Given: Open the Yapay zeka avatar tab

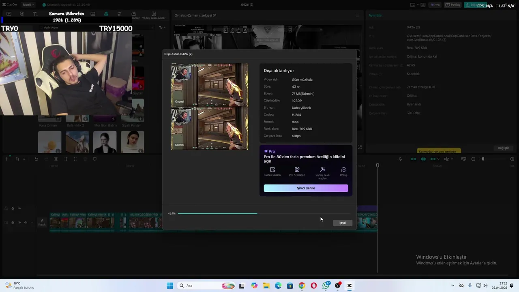Looking at the screenshot, I should [154, 15].
